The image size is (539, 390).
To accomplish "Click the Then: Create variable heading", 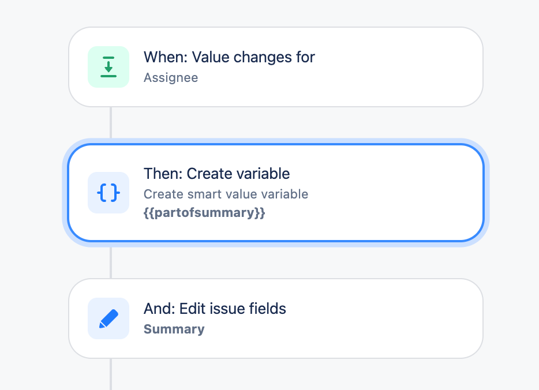I will [216, 174].
